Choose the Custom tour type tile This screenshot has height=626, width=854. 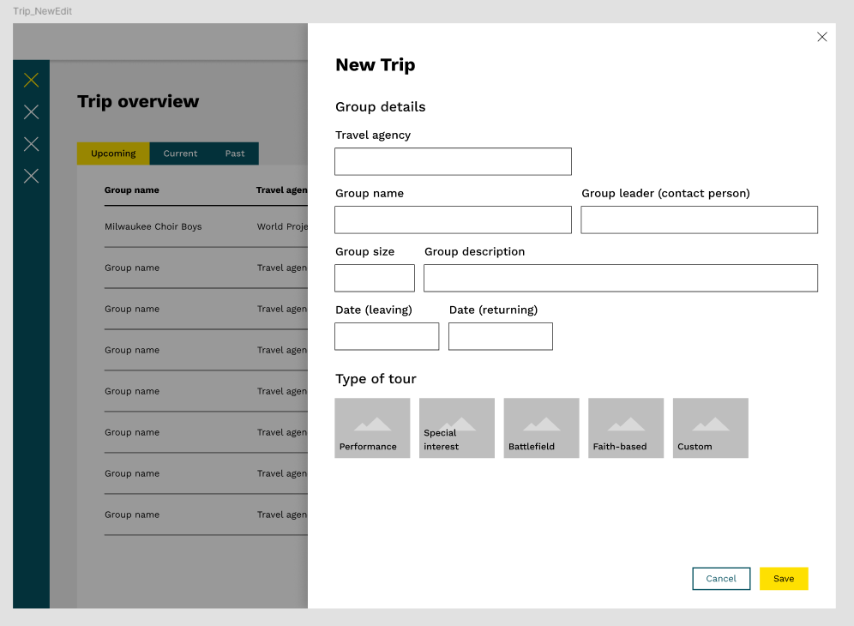[x=711, y=428]
